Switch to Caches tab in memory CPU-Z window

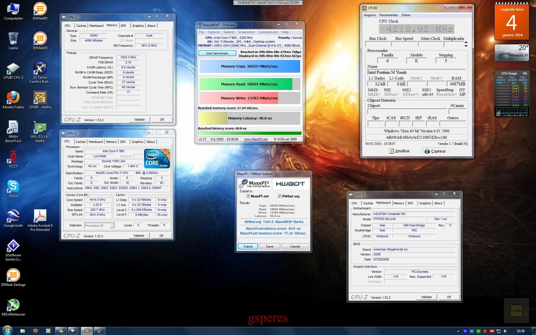[x=81, y=25]
